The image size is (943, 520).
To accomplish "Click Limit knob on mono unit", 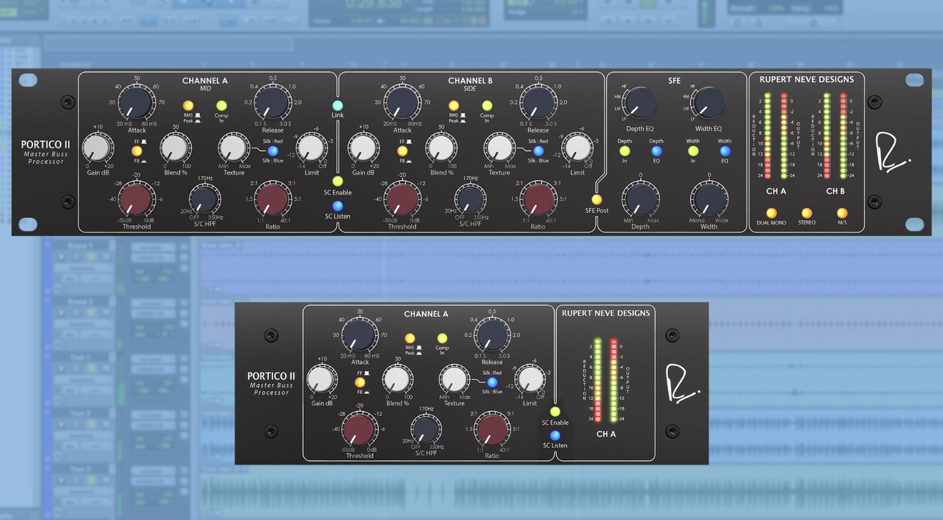I will 530,379.
